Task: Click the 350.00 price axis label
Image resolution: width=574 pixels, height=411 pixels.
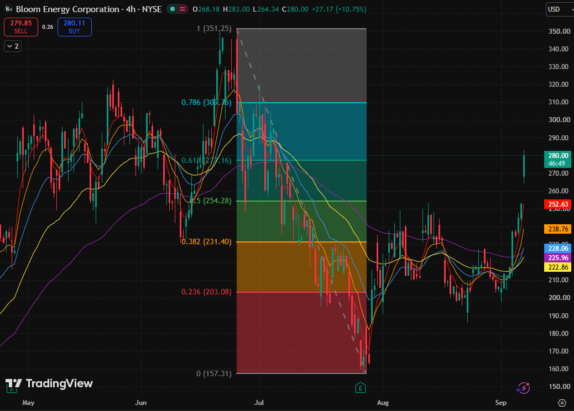Action: click(x=559, y=31)
